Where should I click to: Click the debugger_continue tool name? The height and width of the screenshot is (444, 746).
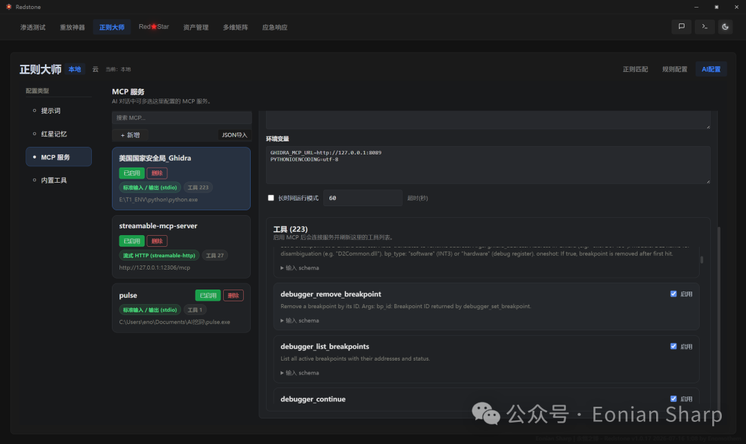tap(313, 399)
